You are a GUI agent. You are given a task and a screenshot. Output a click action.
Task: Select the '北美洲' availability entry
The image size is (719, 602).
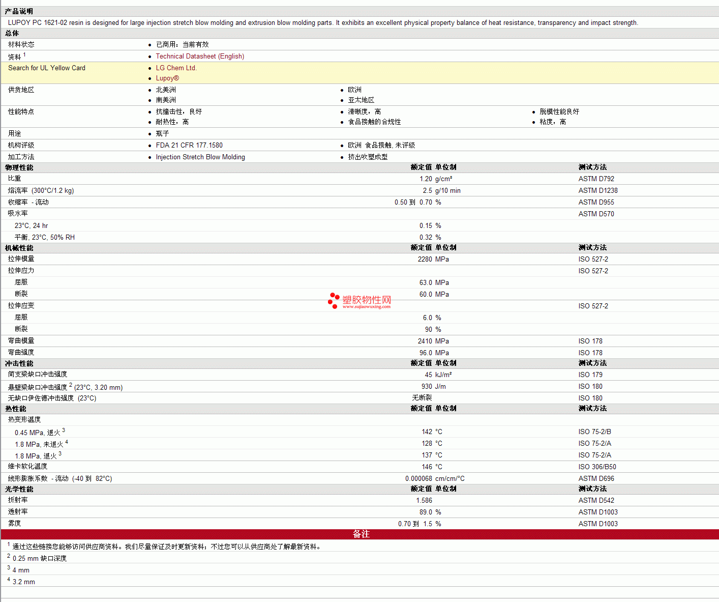pyautogui.click(x=166, y=90)
